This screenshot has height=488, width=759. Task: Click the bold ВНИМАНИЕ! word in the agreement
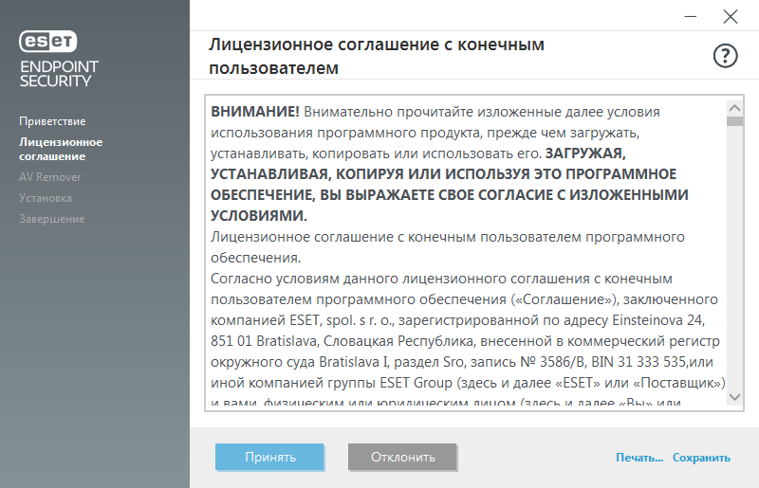click(x=255, y=112)
